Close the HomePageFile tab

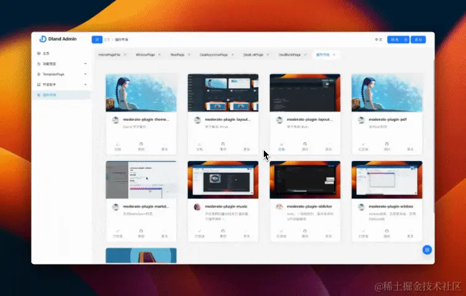(x=125, y=55)
